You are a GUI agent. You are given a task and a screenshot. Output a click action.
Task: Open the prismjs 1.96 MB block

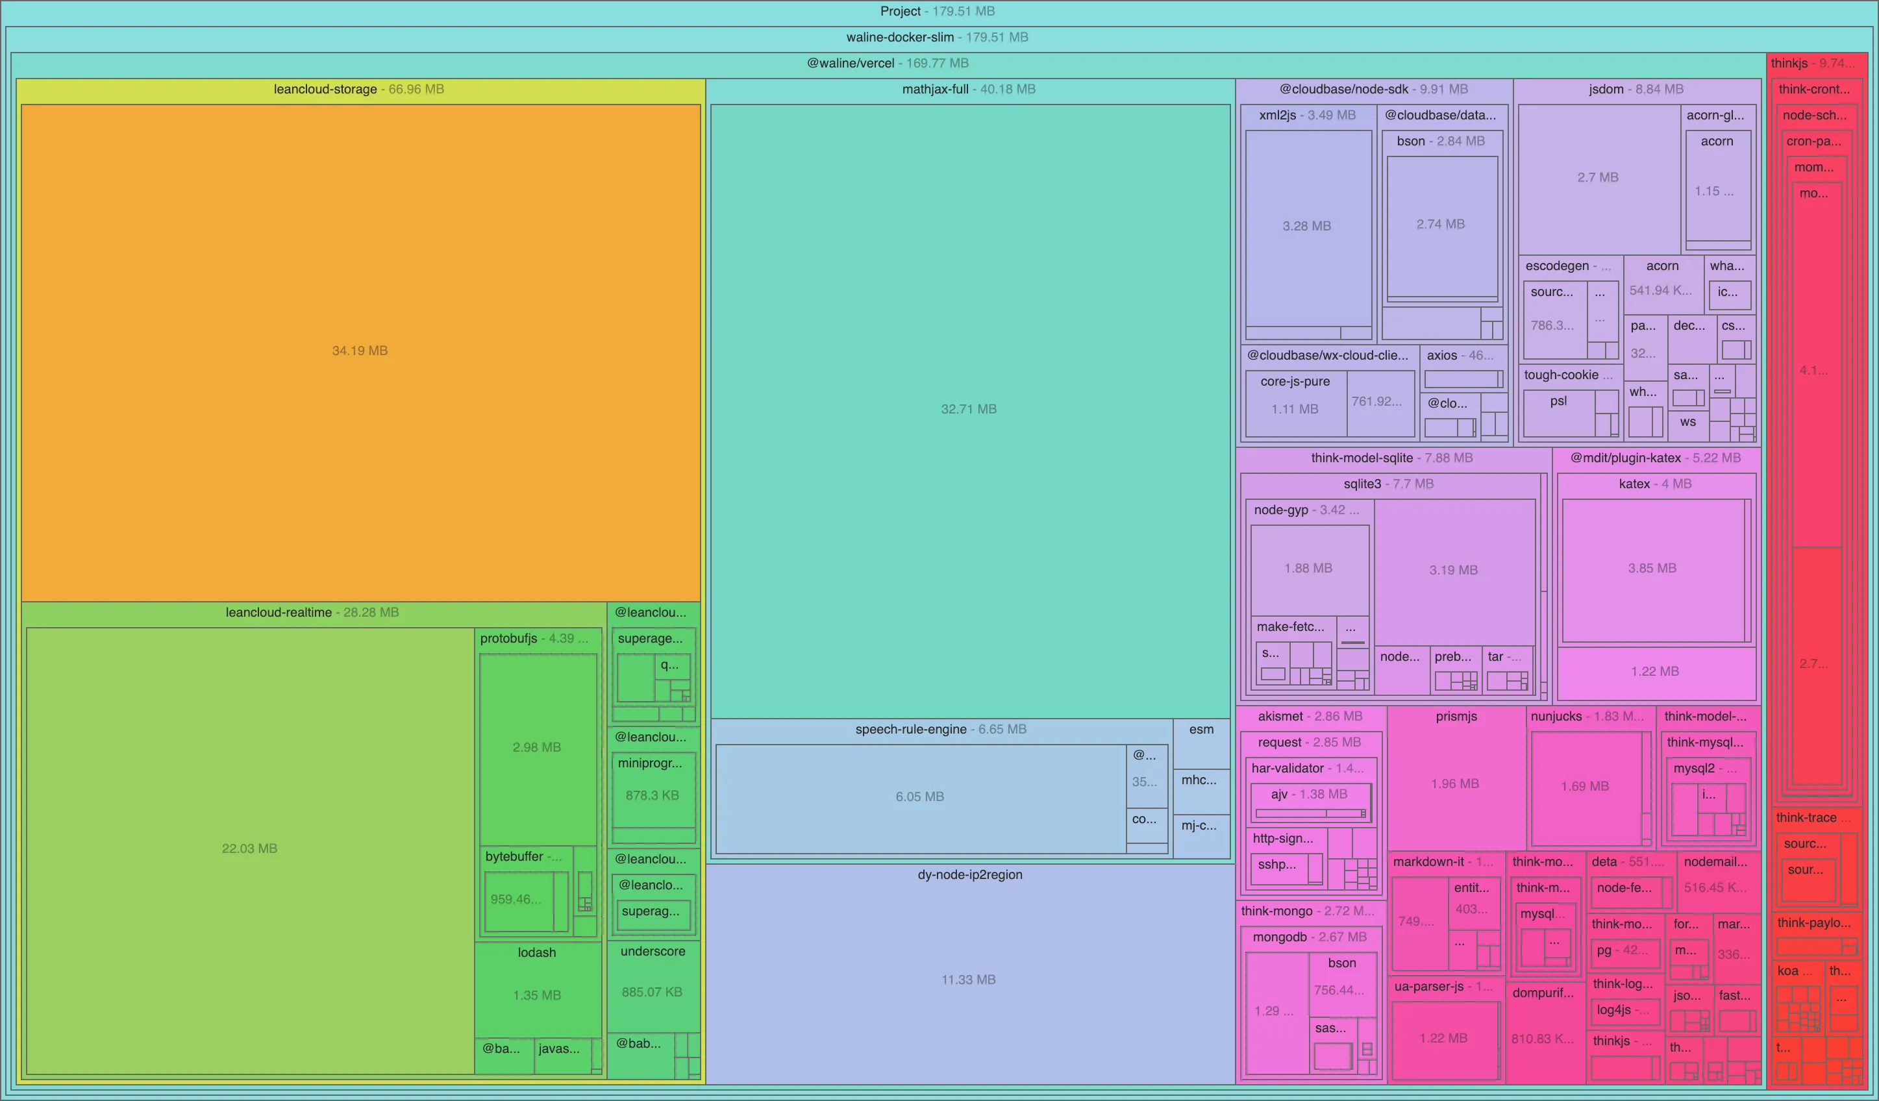coord(1455,784)
